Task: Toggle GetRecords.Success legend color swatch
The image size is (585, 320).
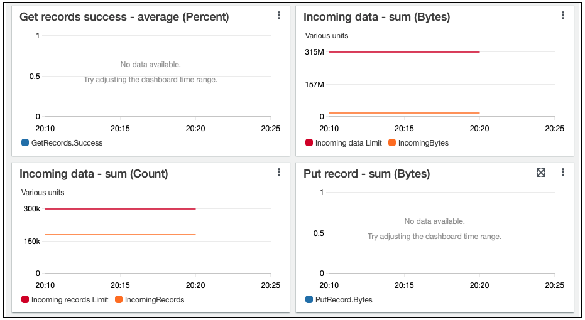Action: (x=25, y=143)
